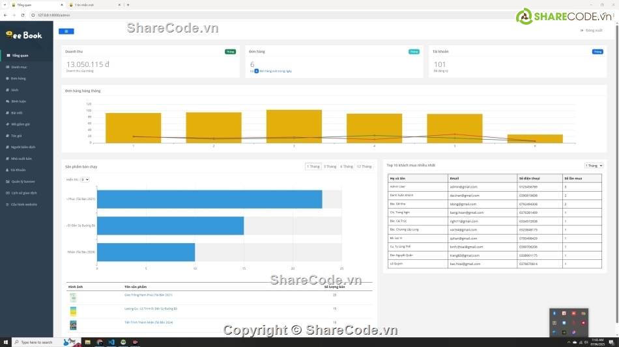Open the Windows Start menu
This screenshot has width=619, height=347.
point(5,342)
